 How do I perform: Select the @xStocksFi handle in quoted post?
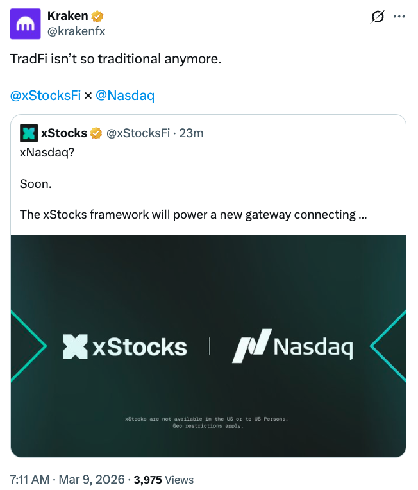point(138,133)
